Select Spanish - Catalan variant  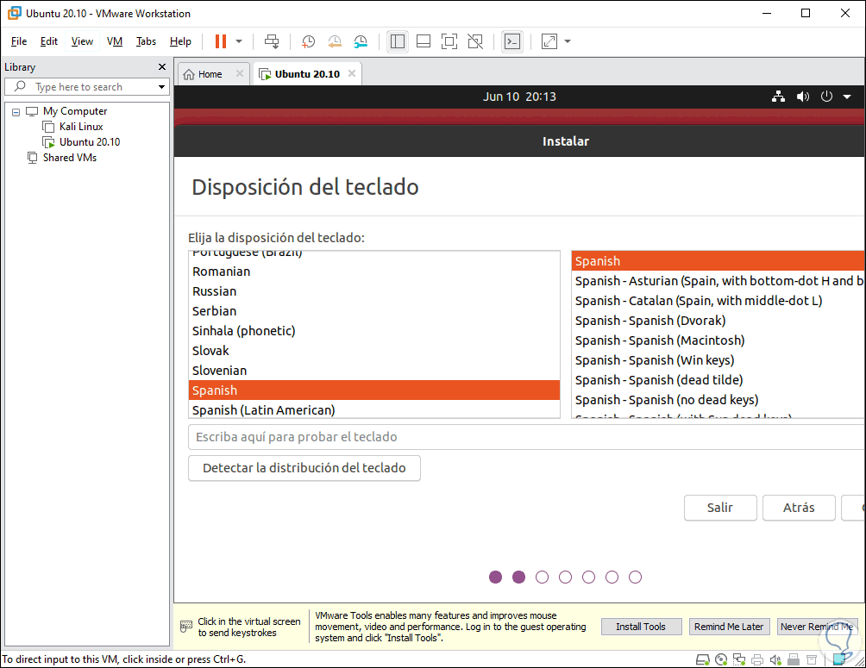tap(718, 301)
